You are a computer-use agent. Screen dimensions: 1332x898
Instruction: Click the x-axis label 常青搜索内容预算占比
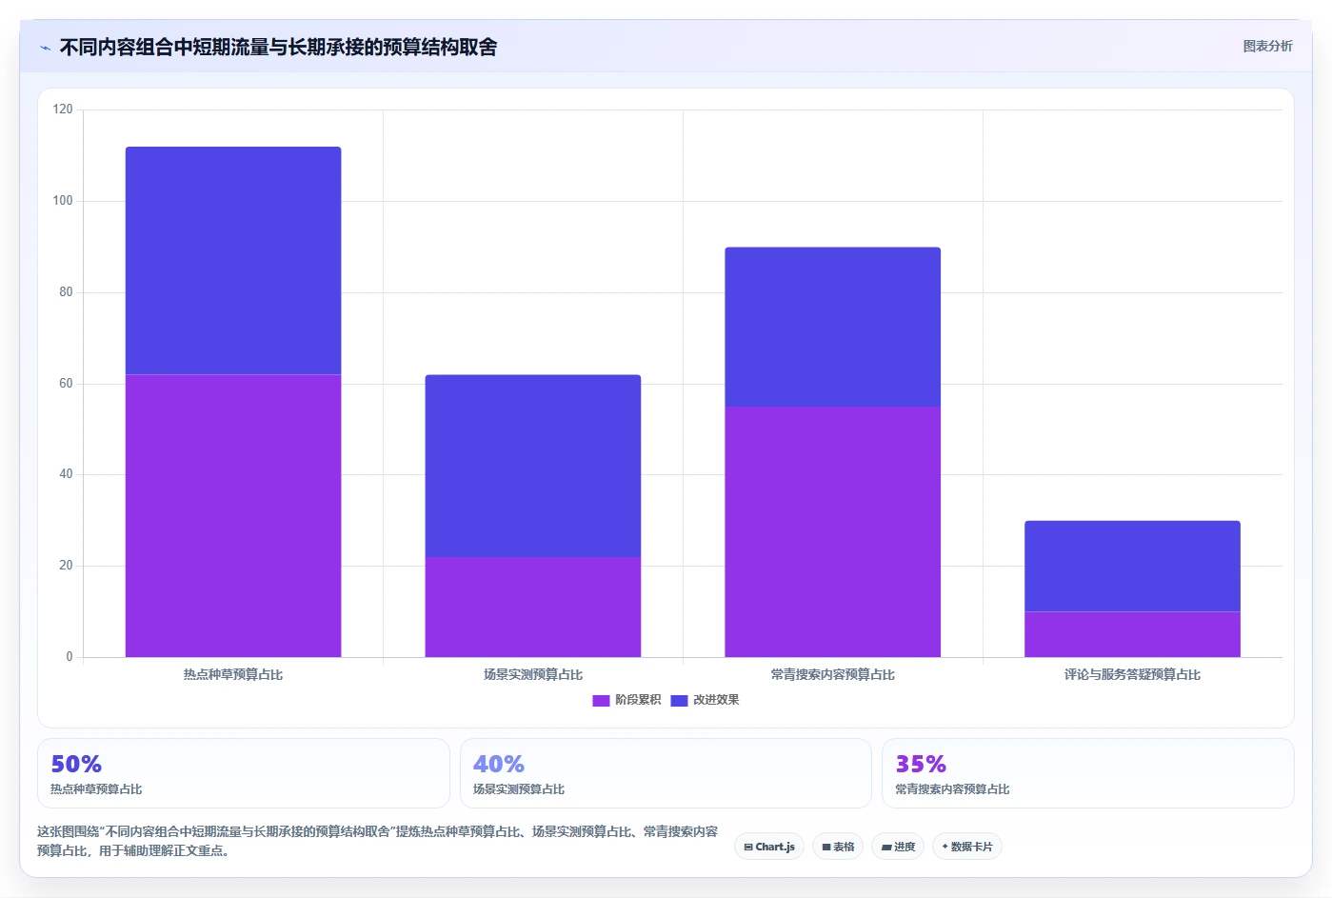click(832, 674)
